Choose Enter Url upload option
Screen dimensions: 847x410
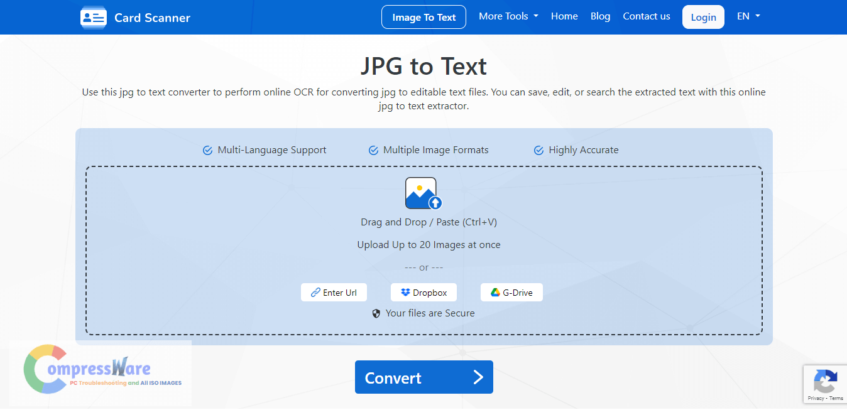coord(334,293)
